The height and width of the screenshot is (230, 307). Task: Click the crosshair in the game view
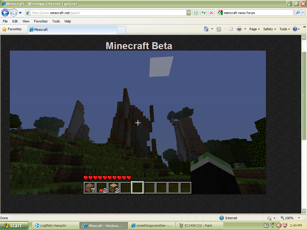pos(138,123)
